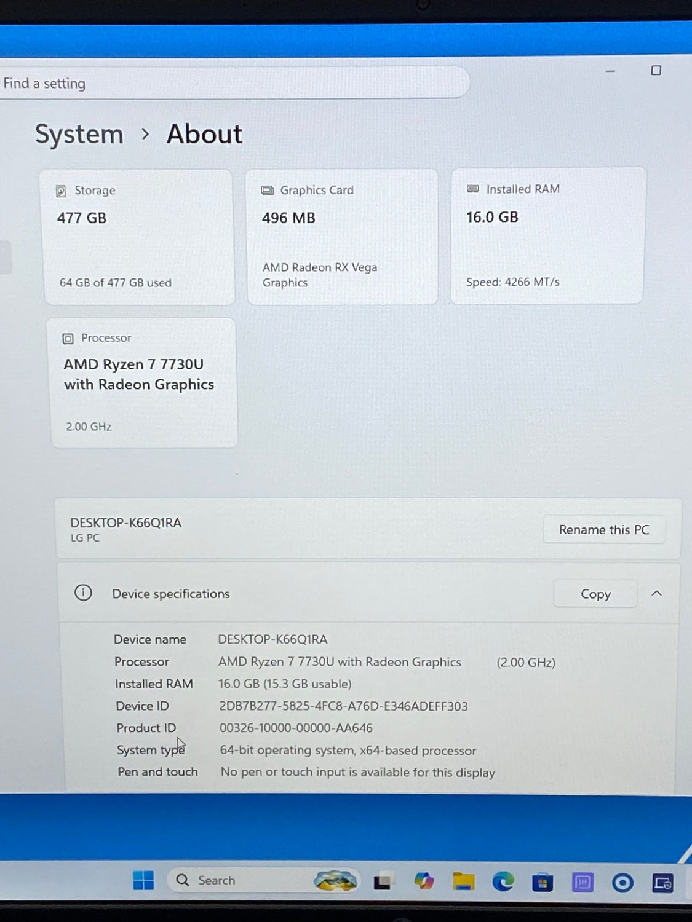This screenshot has width=692, height=922.
Task: Select the Graphics Card info card
Action: tap(342, 237)
